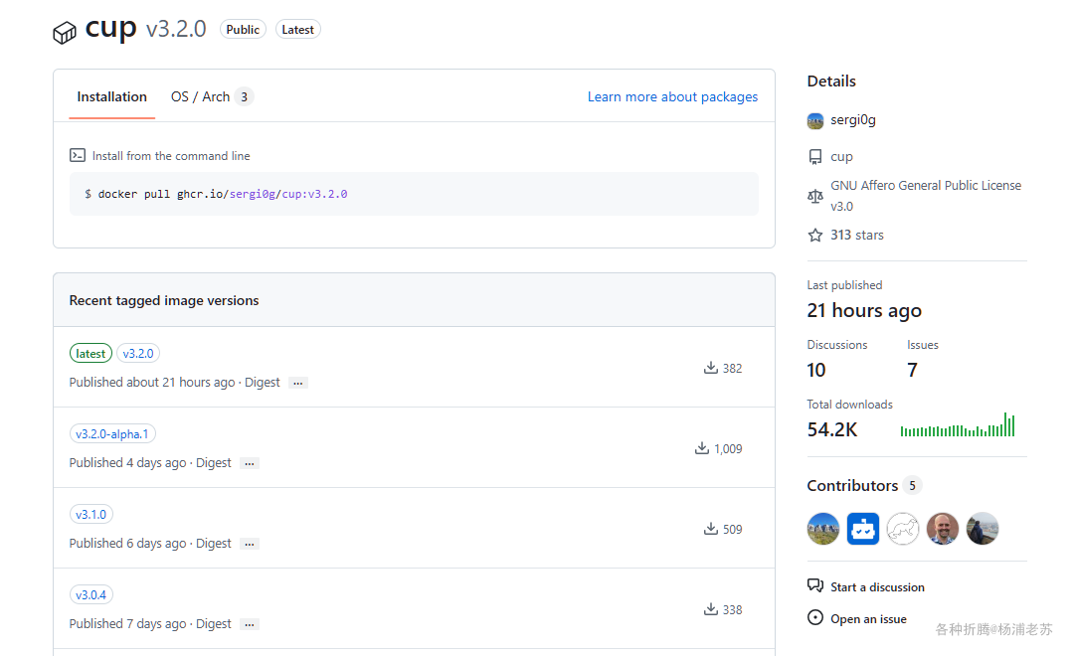Switch to the OS / Arch tab
Image resolution: width=1074 pixels, height=656 pixels.
[212, 96]
